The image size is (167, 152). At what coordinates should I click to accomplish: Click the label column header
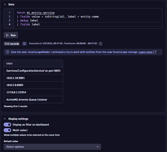(33, 63)
